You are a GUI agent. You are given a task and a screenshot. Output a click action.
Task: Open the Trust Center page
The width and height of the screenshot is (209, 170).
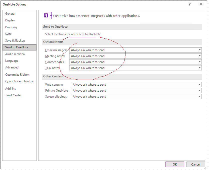click(13, 95)
